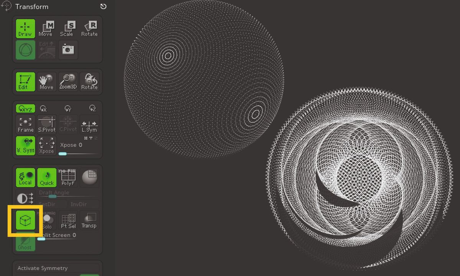The height and width of the screenshot is (276, 460).
Task: Enable Transp transparency mode
Action: 89,220
